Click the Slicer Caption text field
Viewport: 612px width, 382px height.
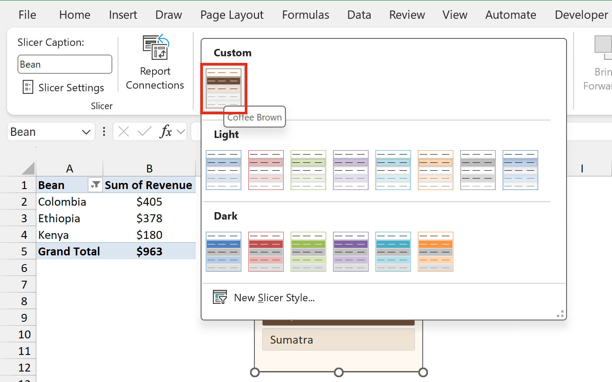pos(65,64)
